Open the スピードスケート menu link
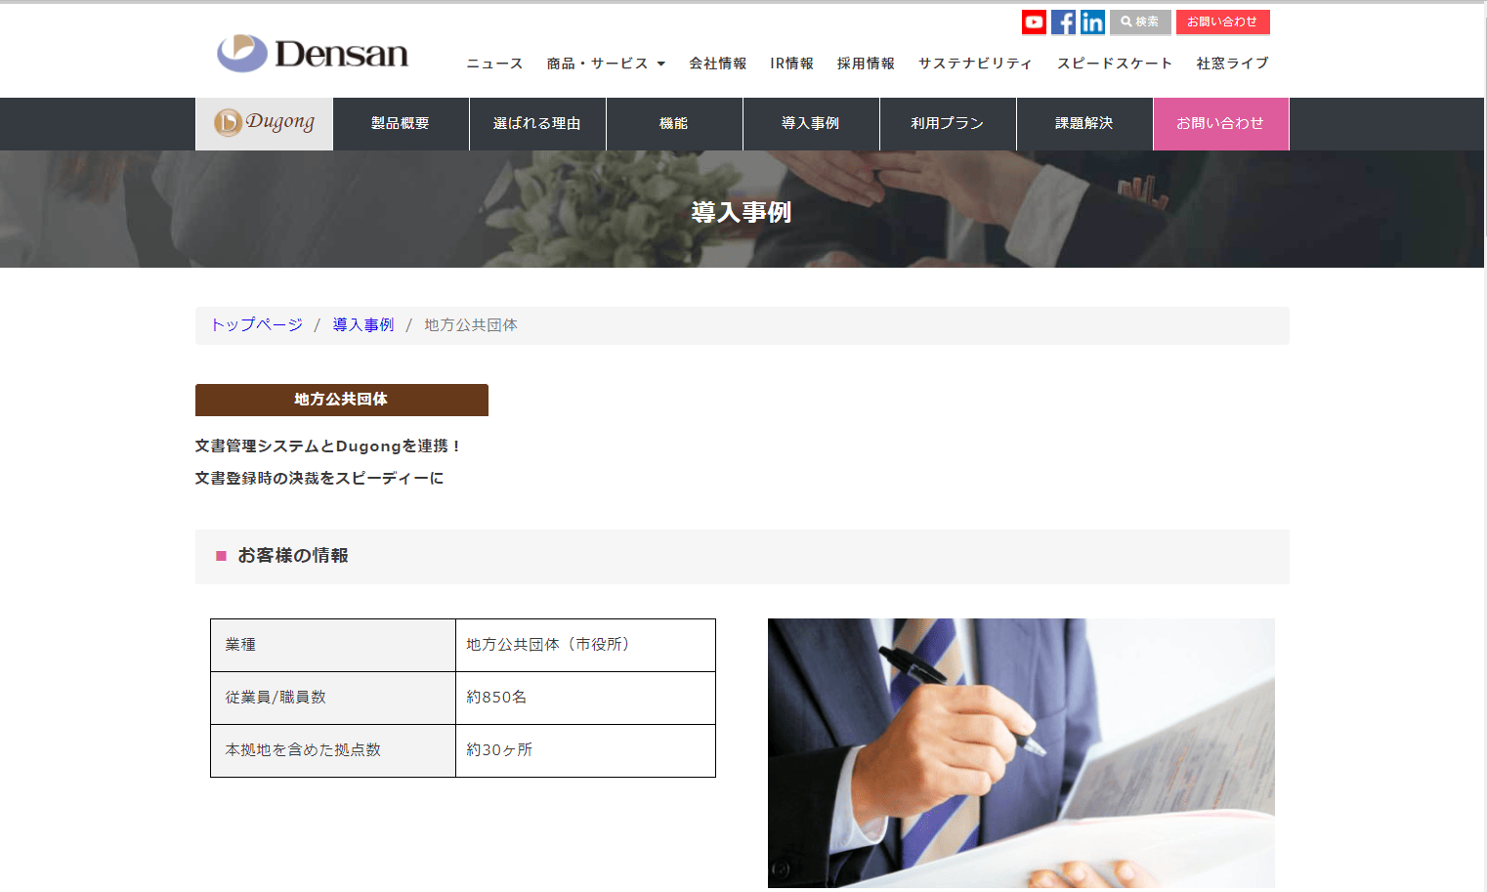Image resolution: width=1487 pixels, height=892 pixels. pyautogui.click(x=1114, y=64)
